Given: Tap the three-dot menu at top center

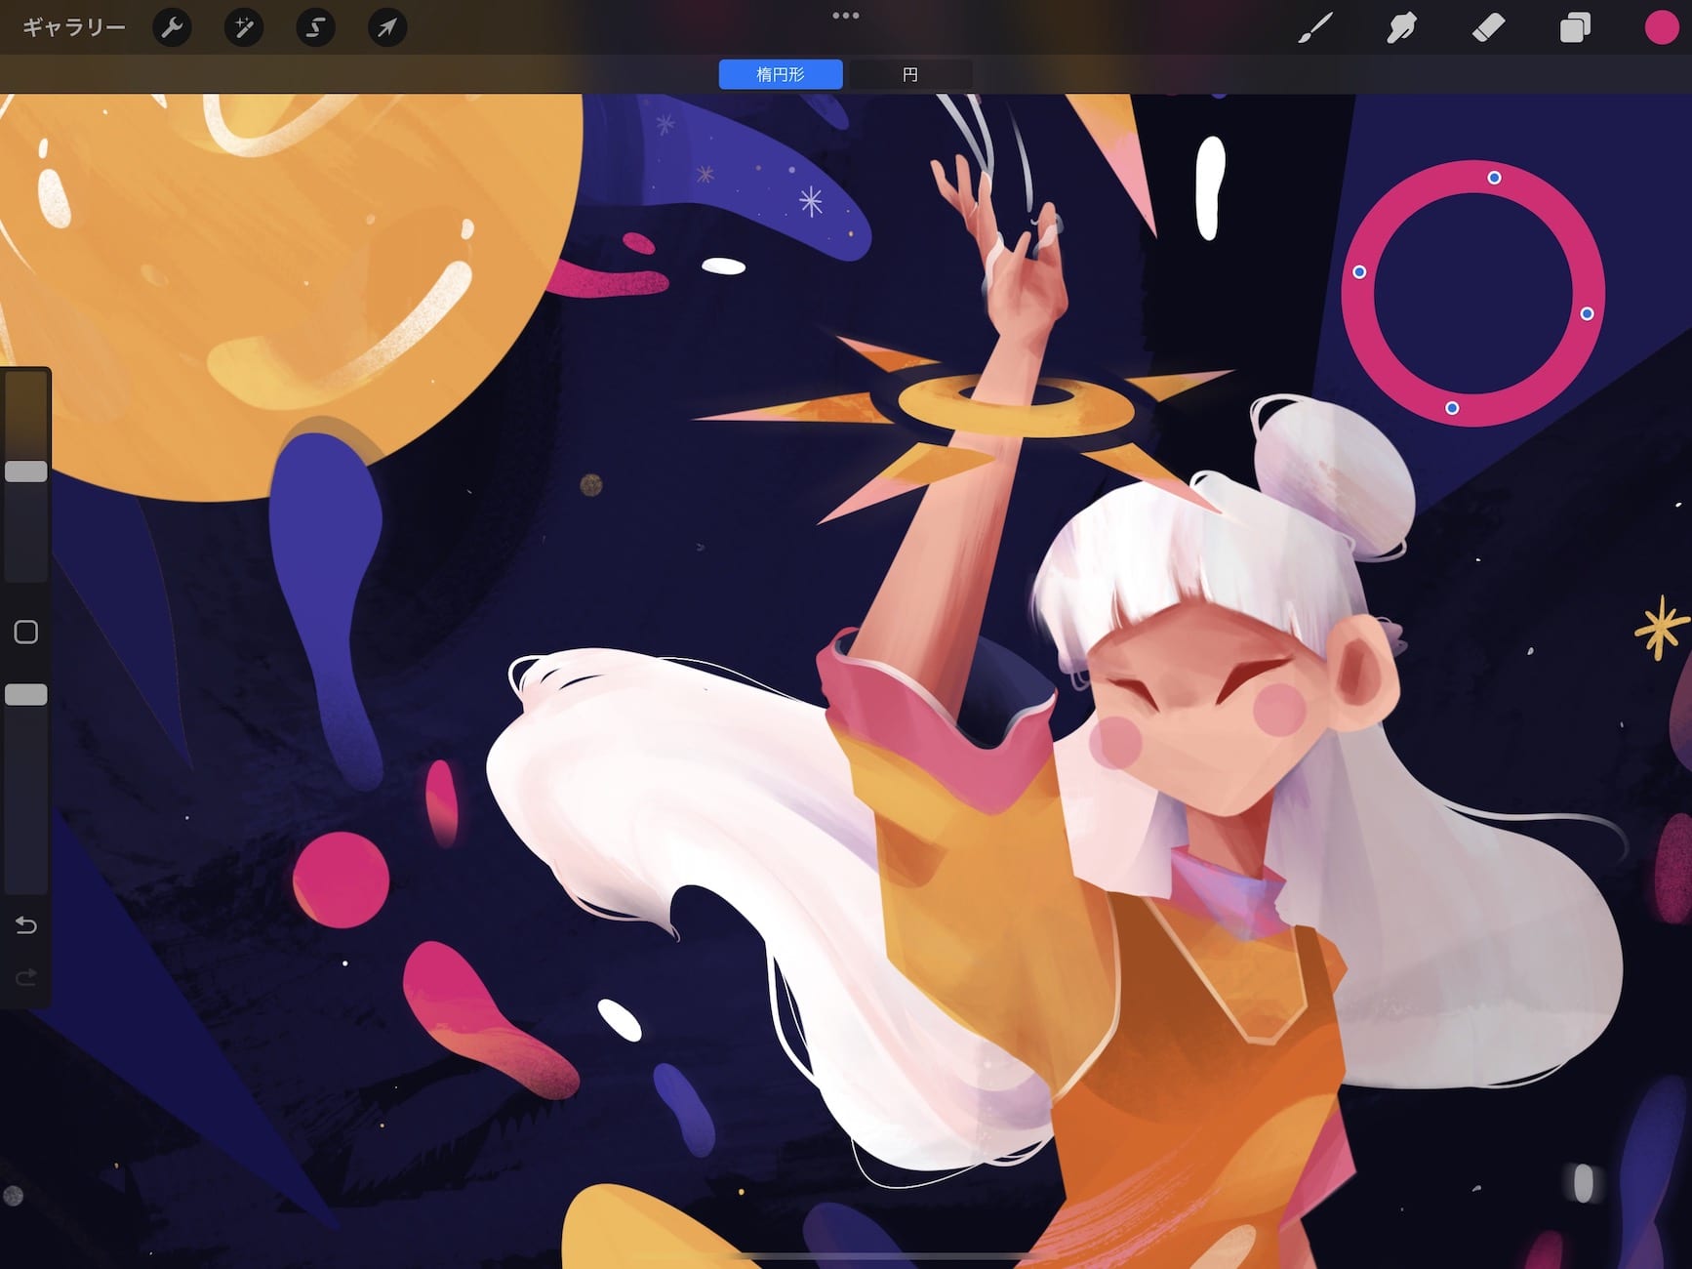Looking at the screenshot, I should click(846, 16).
